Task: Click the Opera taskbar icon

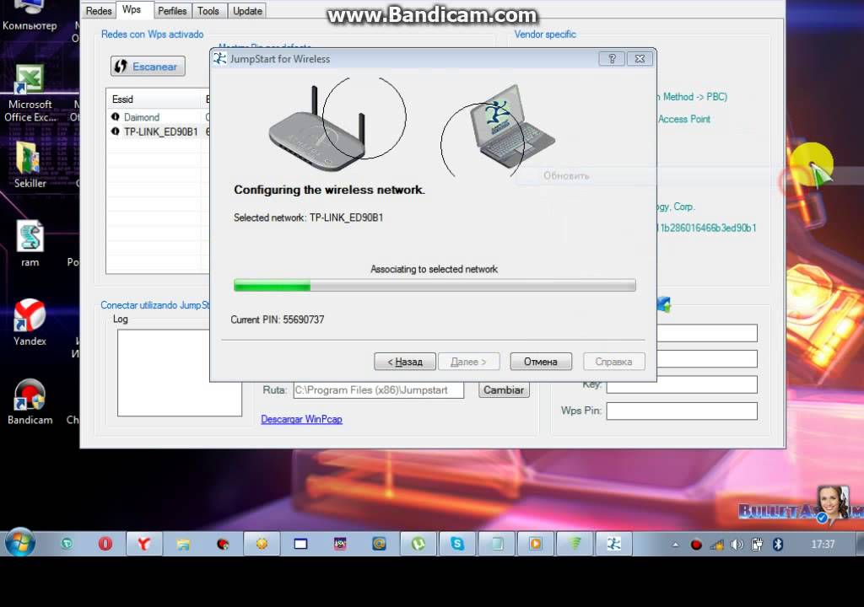Action: point(105,544)
